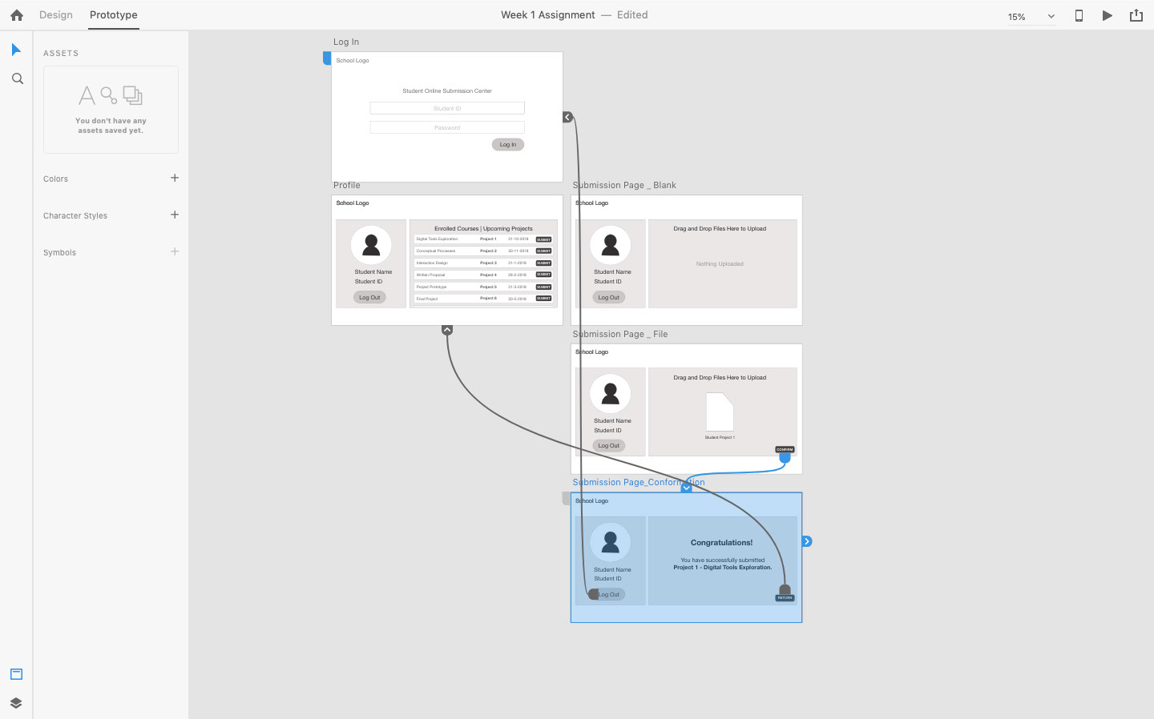Open the Layers panel icon
Viewport: 1154px width, 719px height.
[x=16, y=703]
